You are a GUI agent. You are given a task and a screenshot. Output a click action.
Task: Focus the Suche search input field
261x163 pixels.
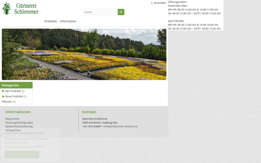(x=100, y=12)
